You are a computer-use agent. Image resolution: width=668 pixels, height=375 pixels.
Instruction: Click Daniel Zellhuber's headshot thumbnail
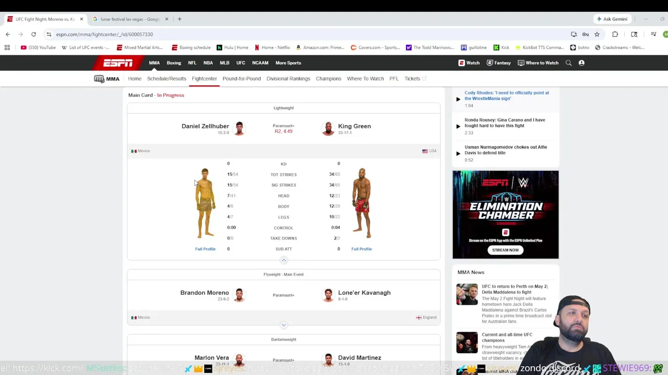[239, 128]
